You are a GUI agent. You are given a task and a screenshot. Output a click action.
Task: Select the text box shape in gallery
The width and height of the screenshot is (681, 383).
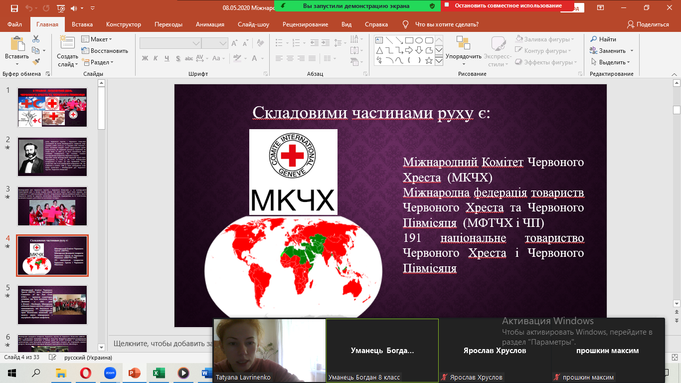click(x=379, y=40)
